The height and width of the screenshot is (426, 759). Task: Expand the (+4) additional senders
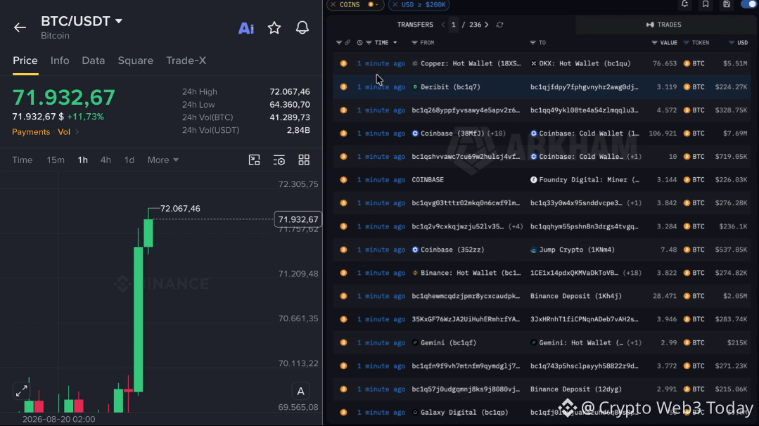point(516,226)
